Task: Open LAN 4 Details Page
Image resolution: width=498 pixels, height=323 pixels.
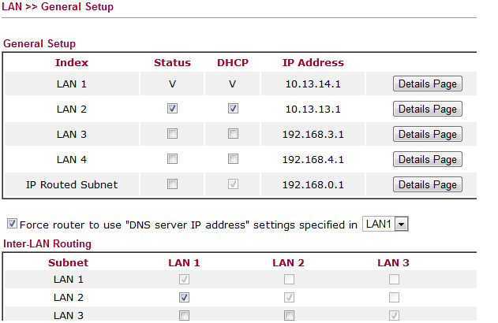Action: coord(427,160)
